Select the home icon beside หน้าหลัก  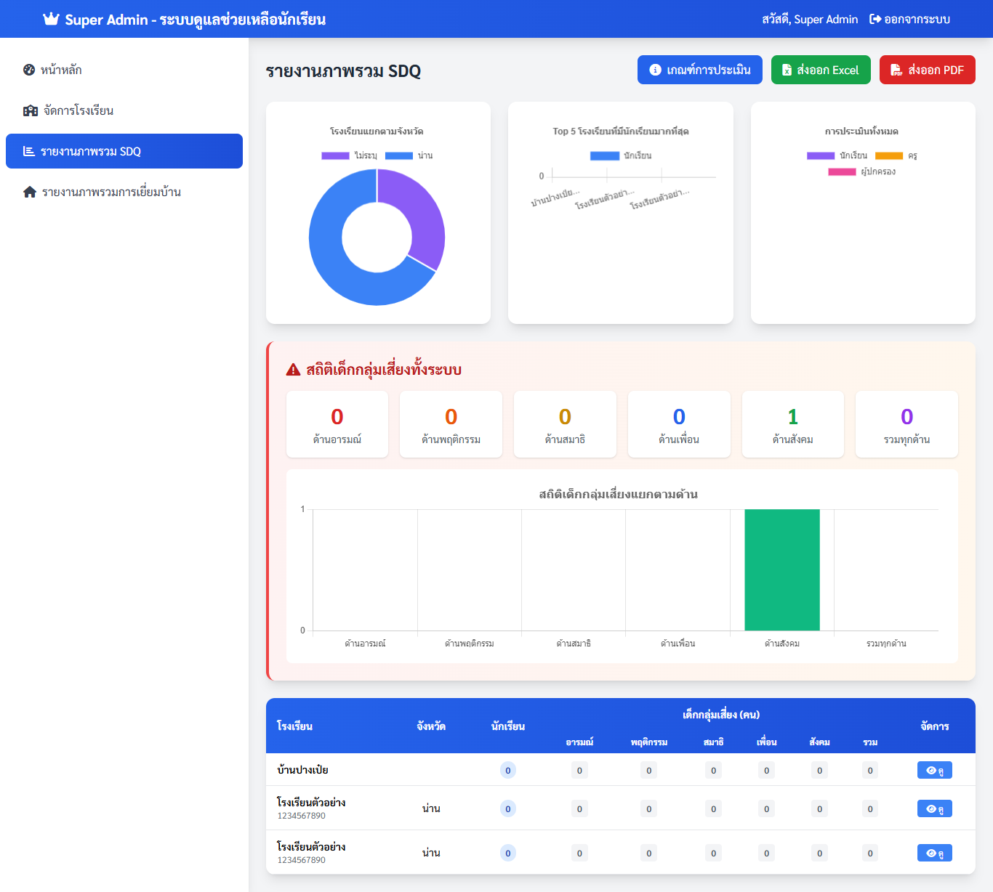[28, 70]
